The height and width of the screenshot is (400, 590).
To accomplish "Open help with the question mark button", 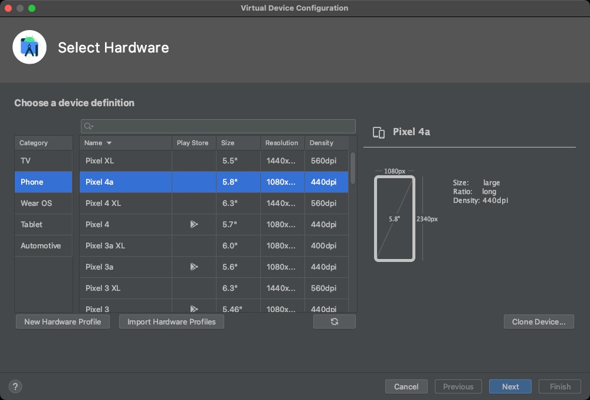I will coord(15,386).
